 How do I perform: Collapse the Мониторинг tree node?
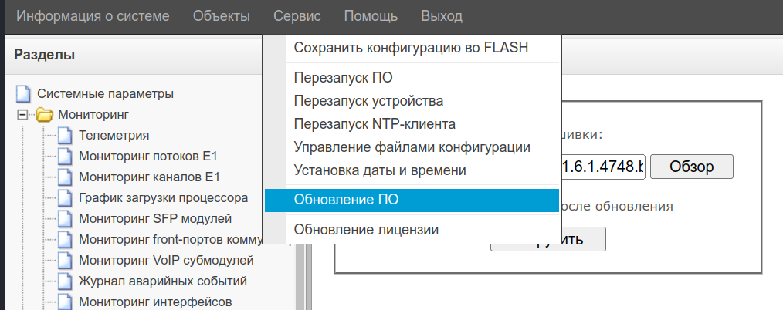tap(22, 116)
